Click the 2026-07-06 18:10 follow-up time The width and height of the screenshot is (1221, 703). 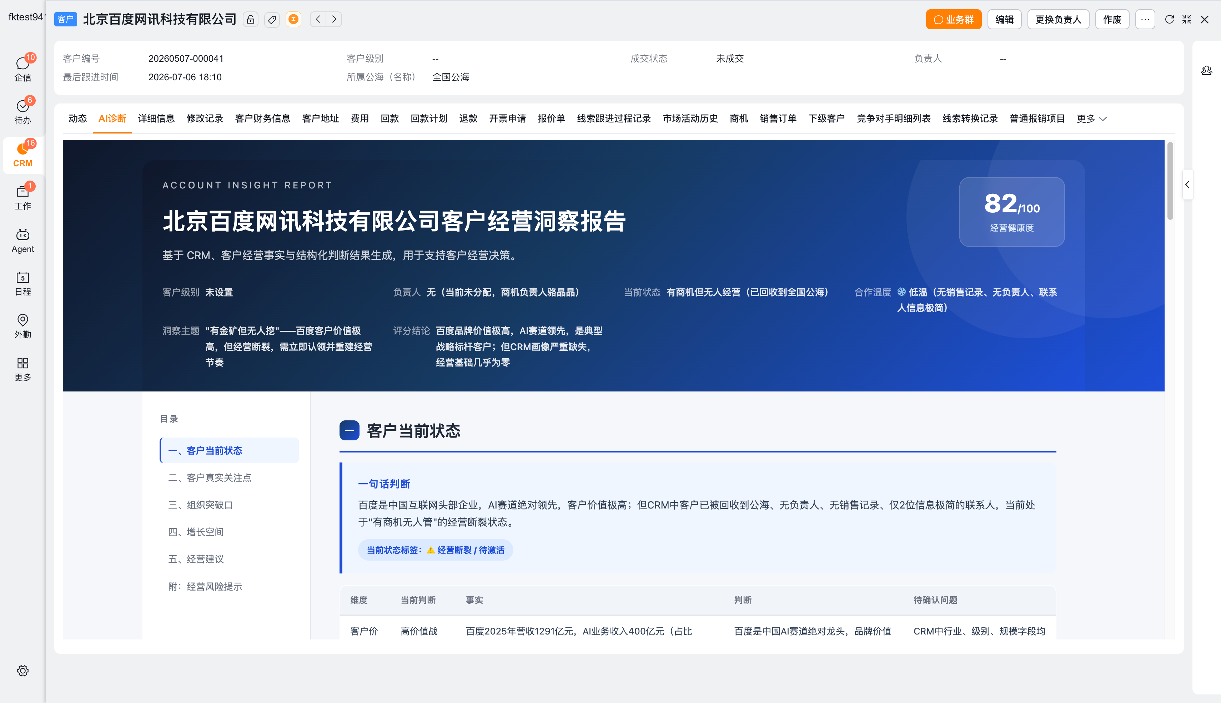[x=185, y=77]
